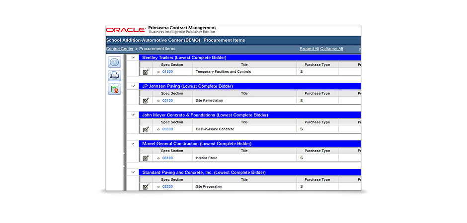Edit the 06100 Interior Fitout row
The width and height of the screenshot is (467, 223).
coord(146,158)
